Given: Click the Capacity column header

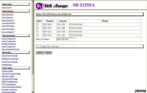Looking at the screenshot, I should point(63,21).
